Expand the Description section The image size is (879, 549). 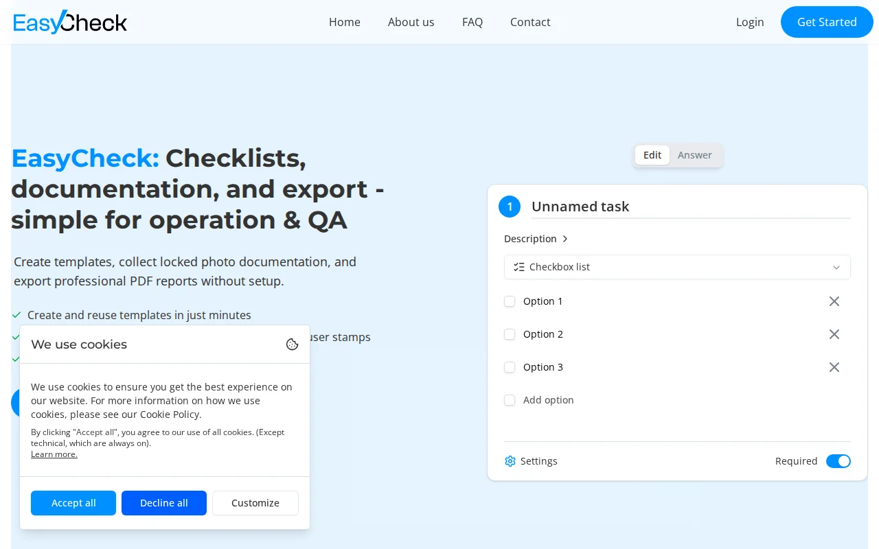point(536,239)
